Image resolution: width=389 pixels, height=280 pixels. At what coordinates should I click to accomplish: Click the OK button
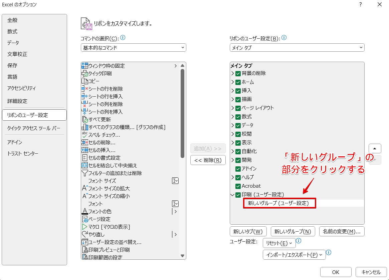336,272
